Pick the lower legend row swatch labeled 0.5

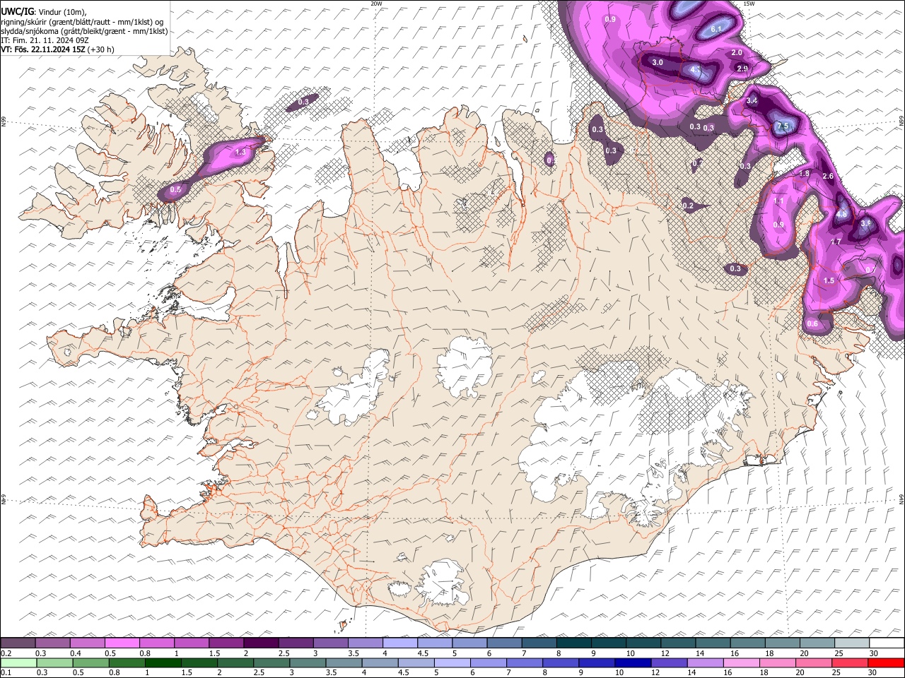pos(90,663)
